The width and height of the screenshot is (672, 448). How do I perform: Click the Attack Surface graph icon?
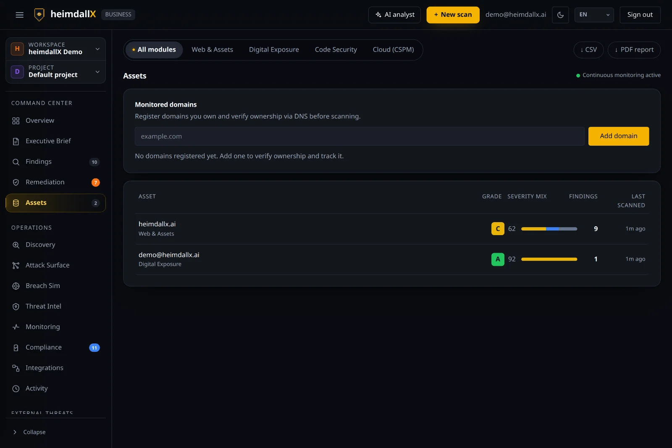point(16,266)
